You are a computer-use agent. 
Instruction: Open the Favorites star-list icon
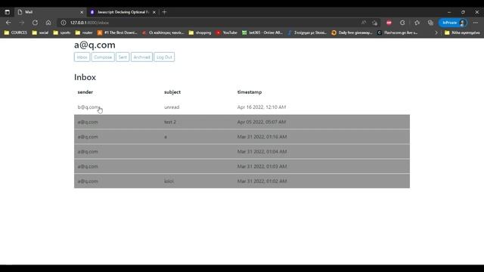[417, 23]
